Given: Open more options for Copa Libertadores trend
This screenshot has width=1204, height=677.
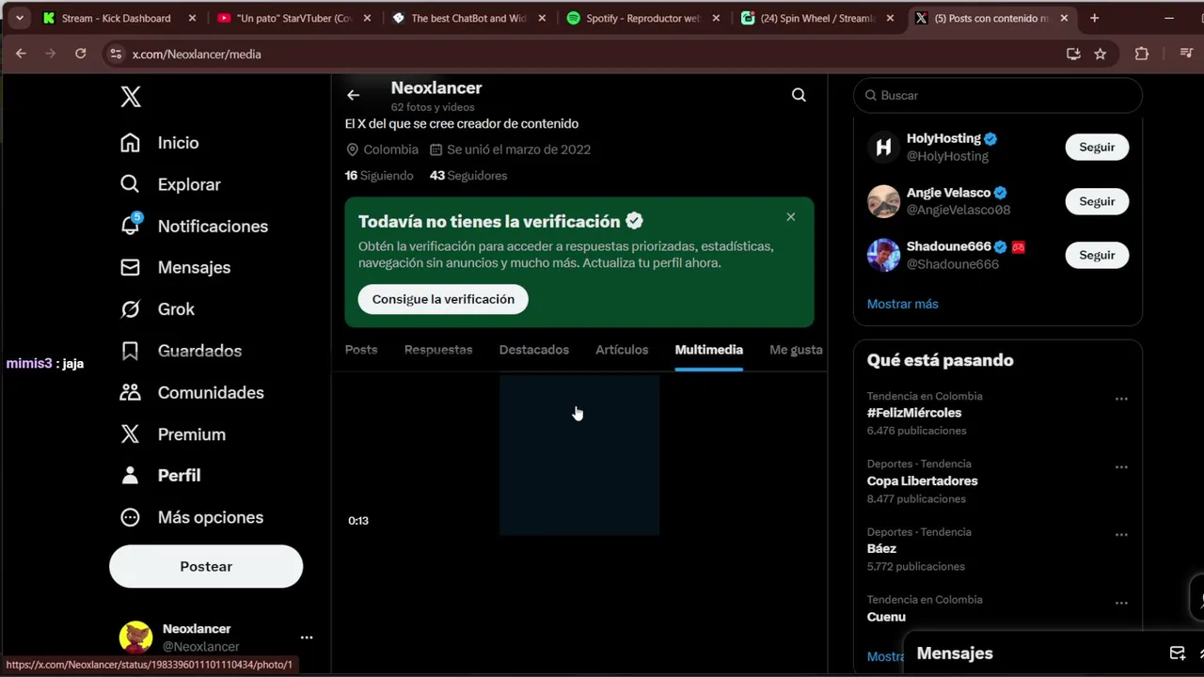Looking at the screenshot, I should coord(1121,466).
